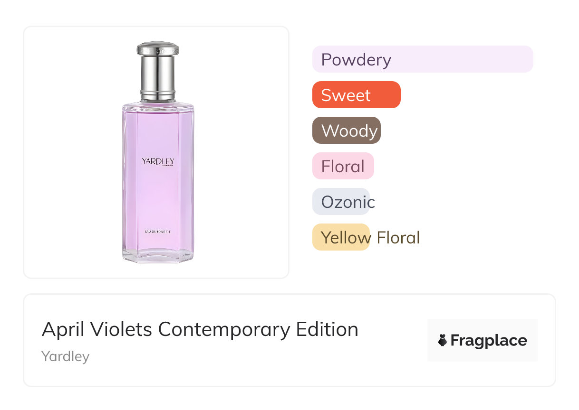
Task: Click the Fragplace perfume-bottle logo icon
Action: 443,341
